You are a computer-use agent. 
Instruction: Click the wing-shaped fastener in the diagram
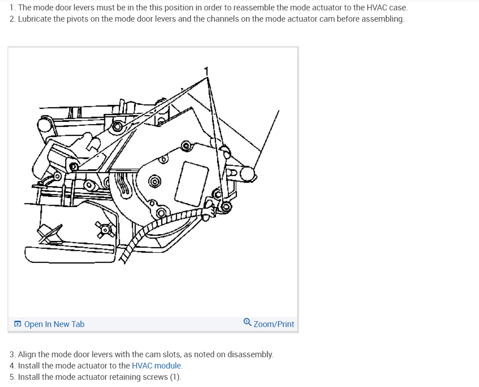pyautogui.click(x=105, y=229)
